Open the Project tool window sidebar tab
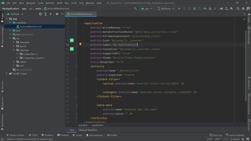Image resolution: width=251 pixels, height=141 pixels. pyautogui.click(x=2, y=17)
